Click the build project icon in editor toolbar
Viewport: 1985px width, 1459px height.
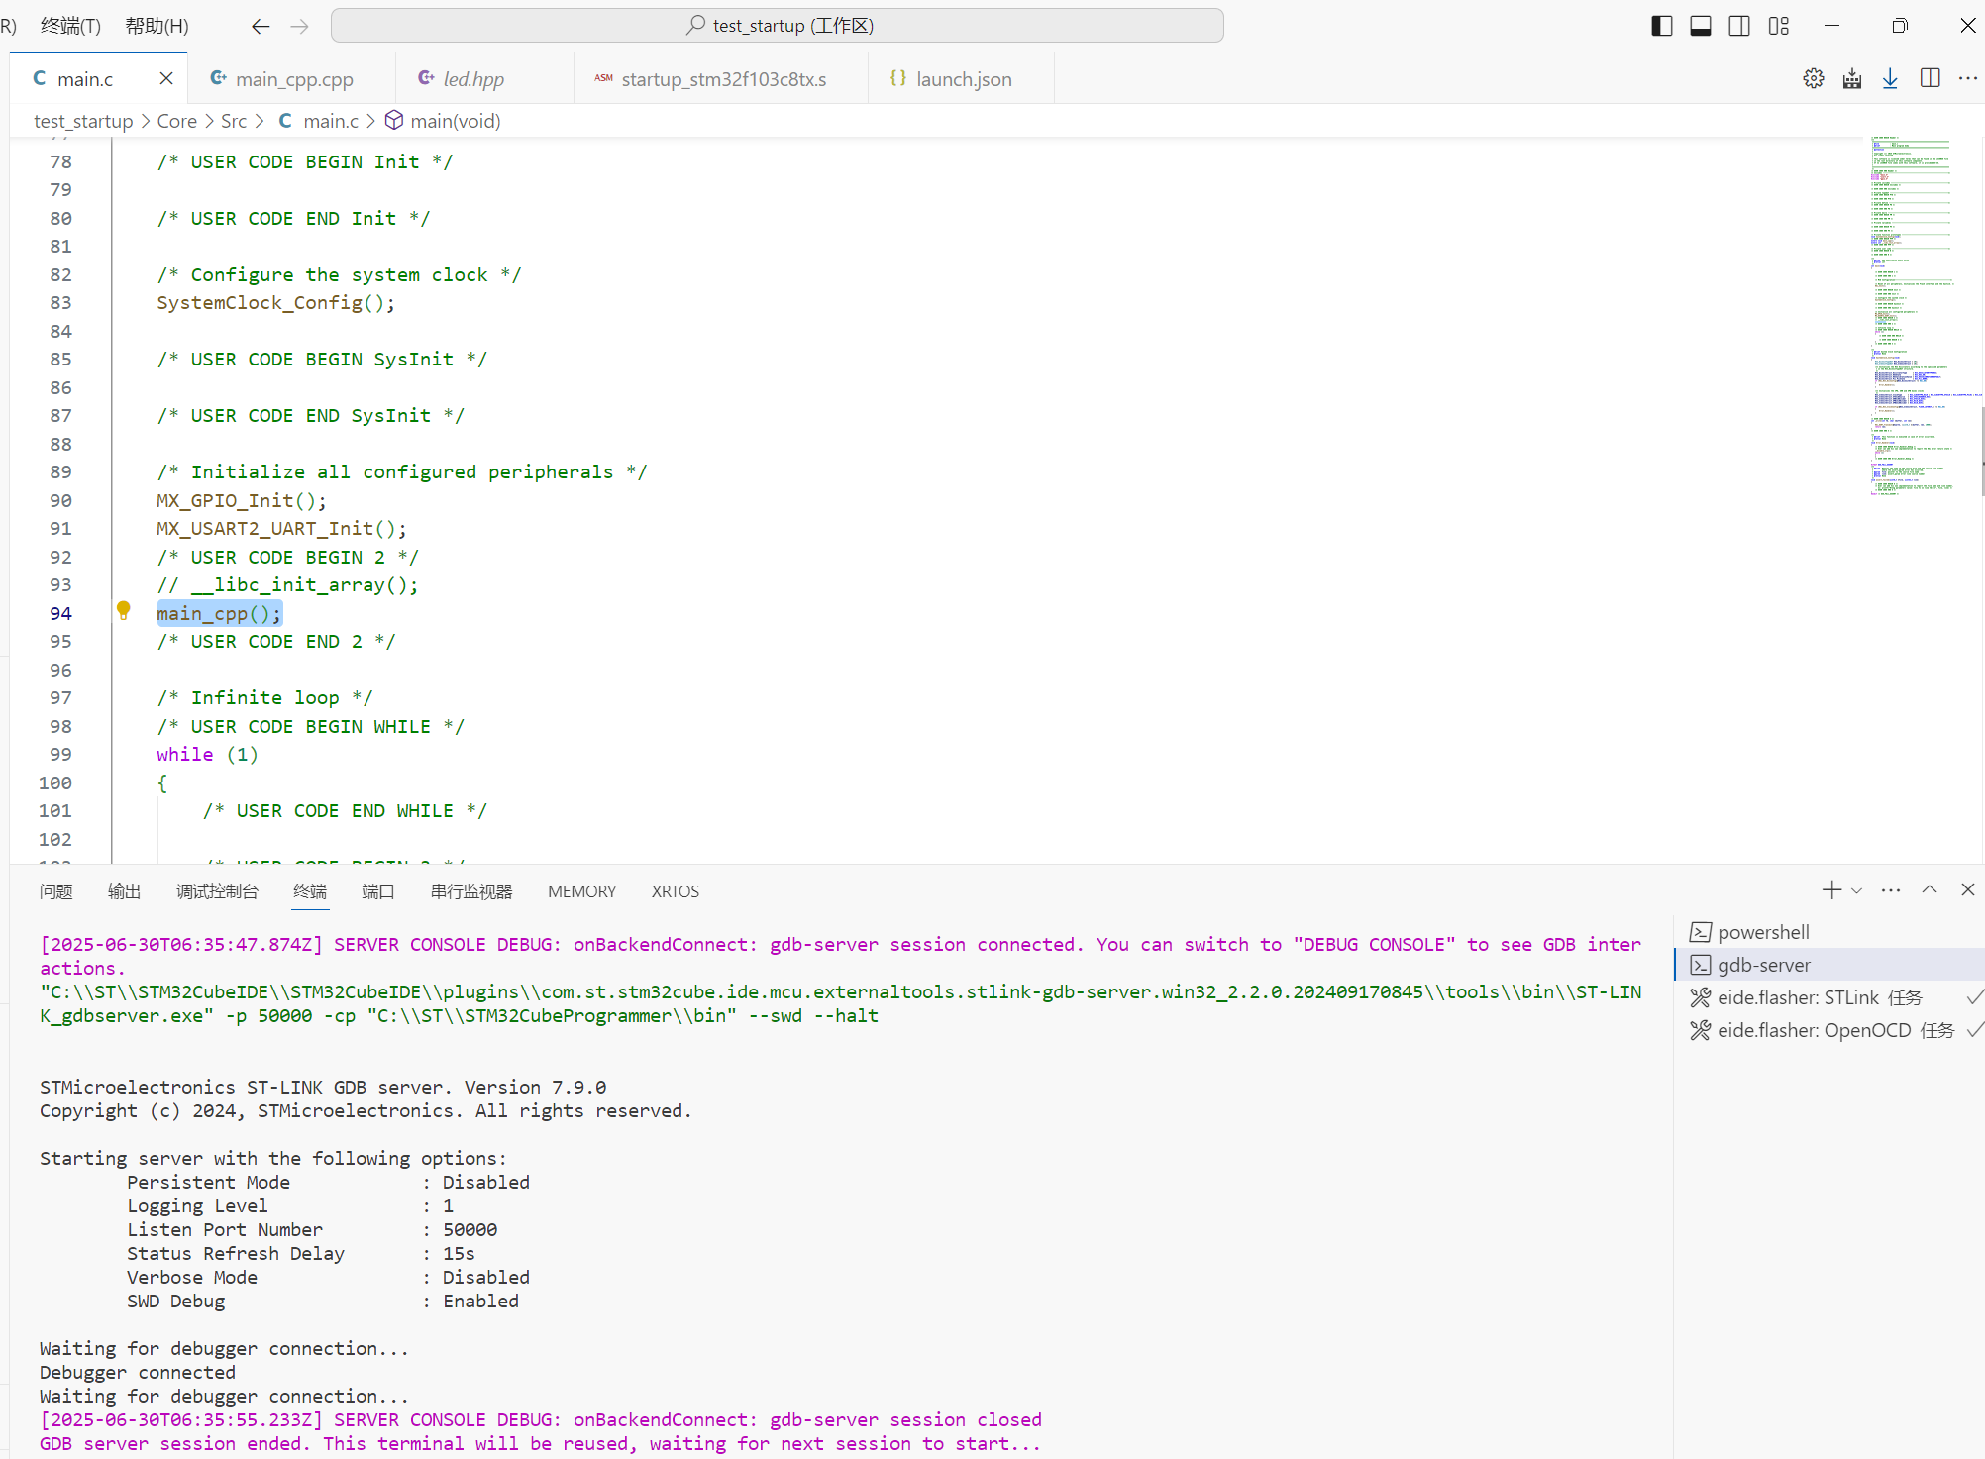coord(1852,78)
